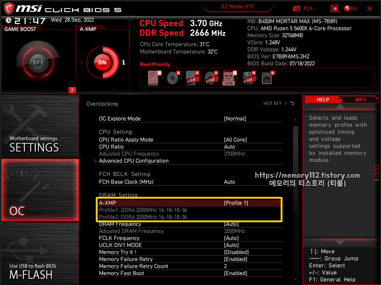381x285 pixels.
Task: Click the HOT KEY label
Action: (272, 103)
